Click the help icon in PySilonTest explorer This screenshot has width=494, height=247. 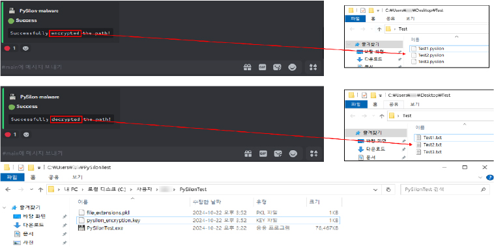(x=489, y=177)
